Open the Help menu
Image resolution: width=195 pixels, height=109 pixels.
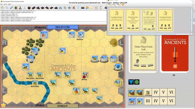(x=9, y=4)
